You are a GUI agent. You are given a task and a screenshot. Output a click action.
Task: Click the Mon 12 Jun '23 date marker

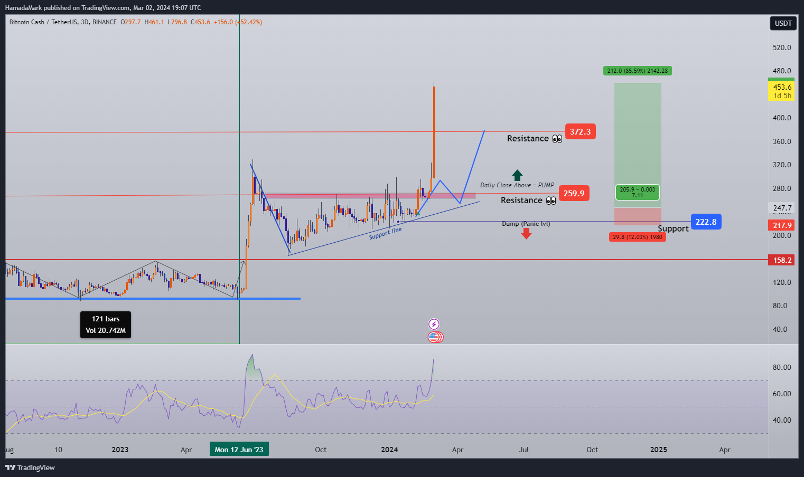pyautogui.click(x=239, y=450)
